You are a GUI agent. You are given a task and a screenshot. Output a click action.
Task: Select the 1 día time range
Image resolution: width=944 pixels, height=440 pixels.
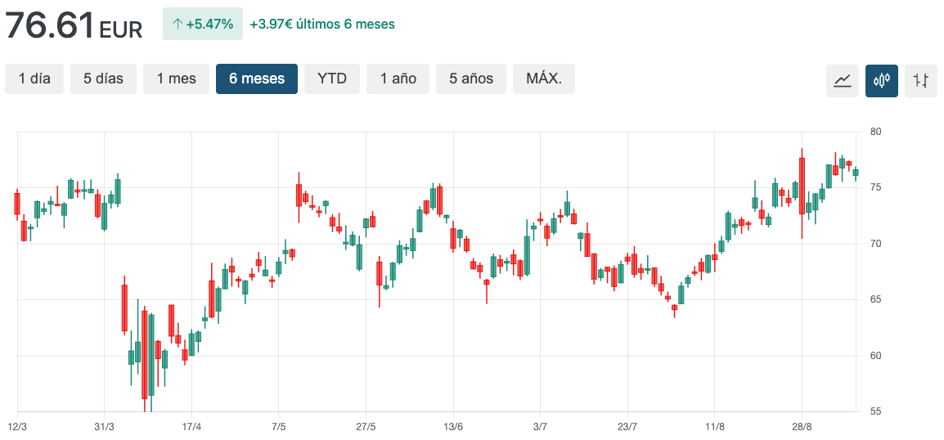pos(34,79)
